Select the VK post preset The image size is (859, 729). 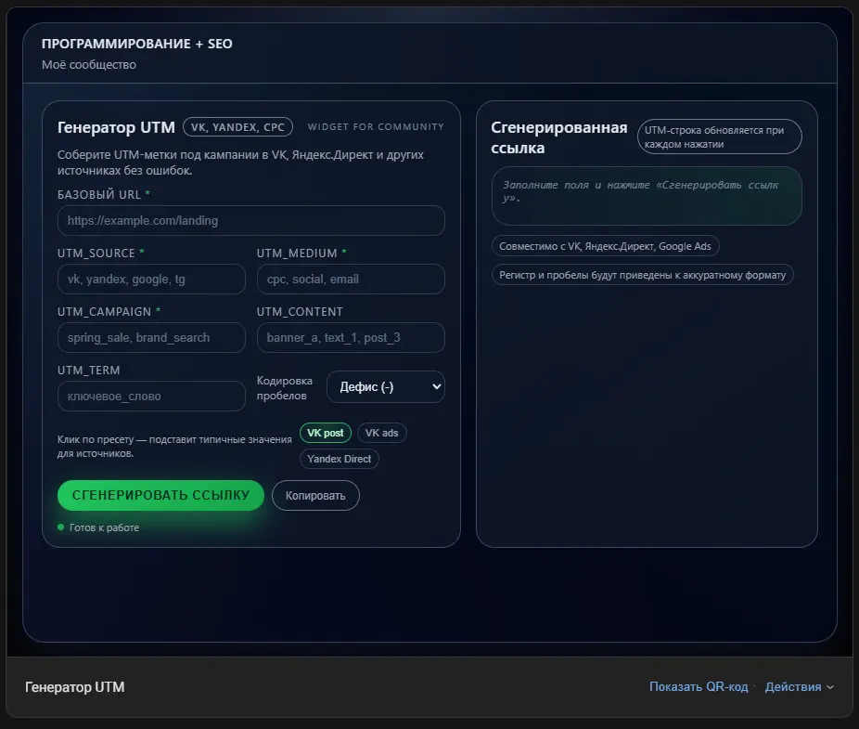click(325, 434)
